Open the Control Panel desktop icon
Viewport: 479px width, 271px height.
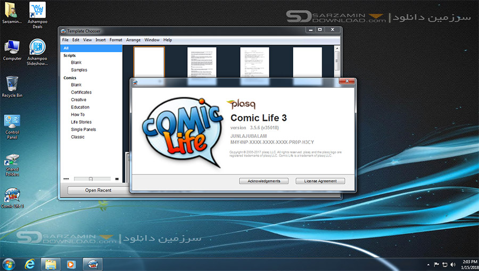(x=12, y=127)
